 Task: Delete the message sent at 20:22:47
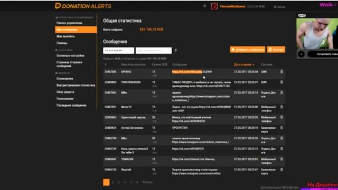click(281, 170)
